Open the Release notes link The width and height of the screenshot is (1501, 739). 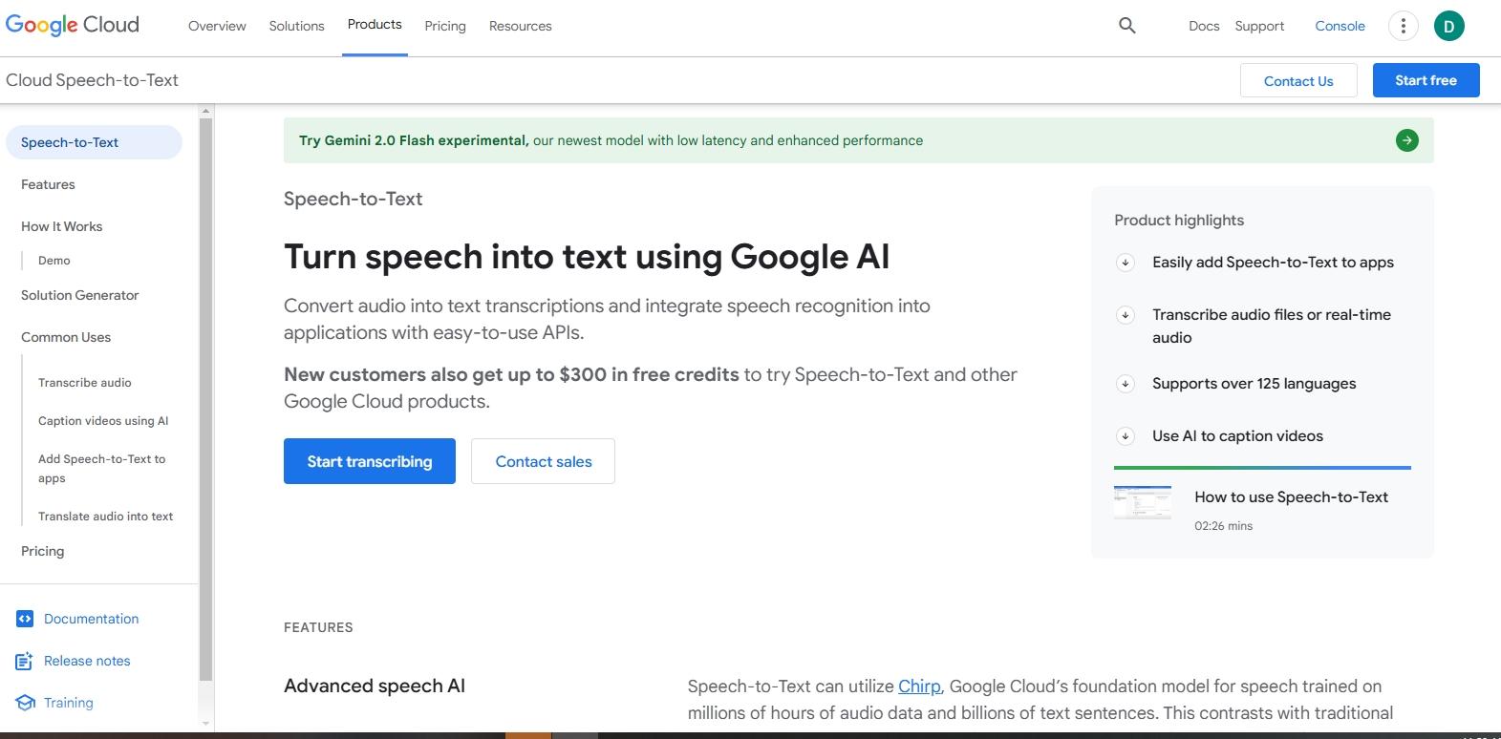click(x=87, y=661)
